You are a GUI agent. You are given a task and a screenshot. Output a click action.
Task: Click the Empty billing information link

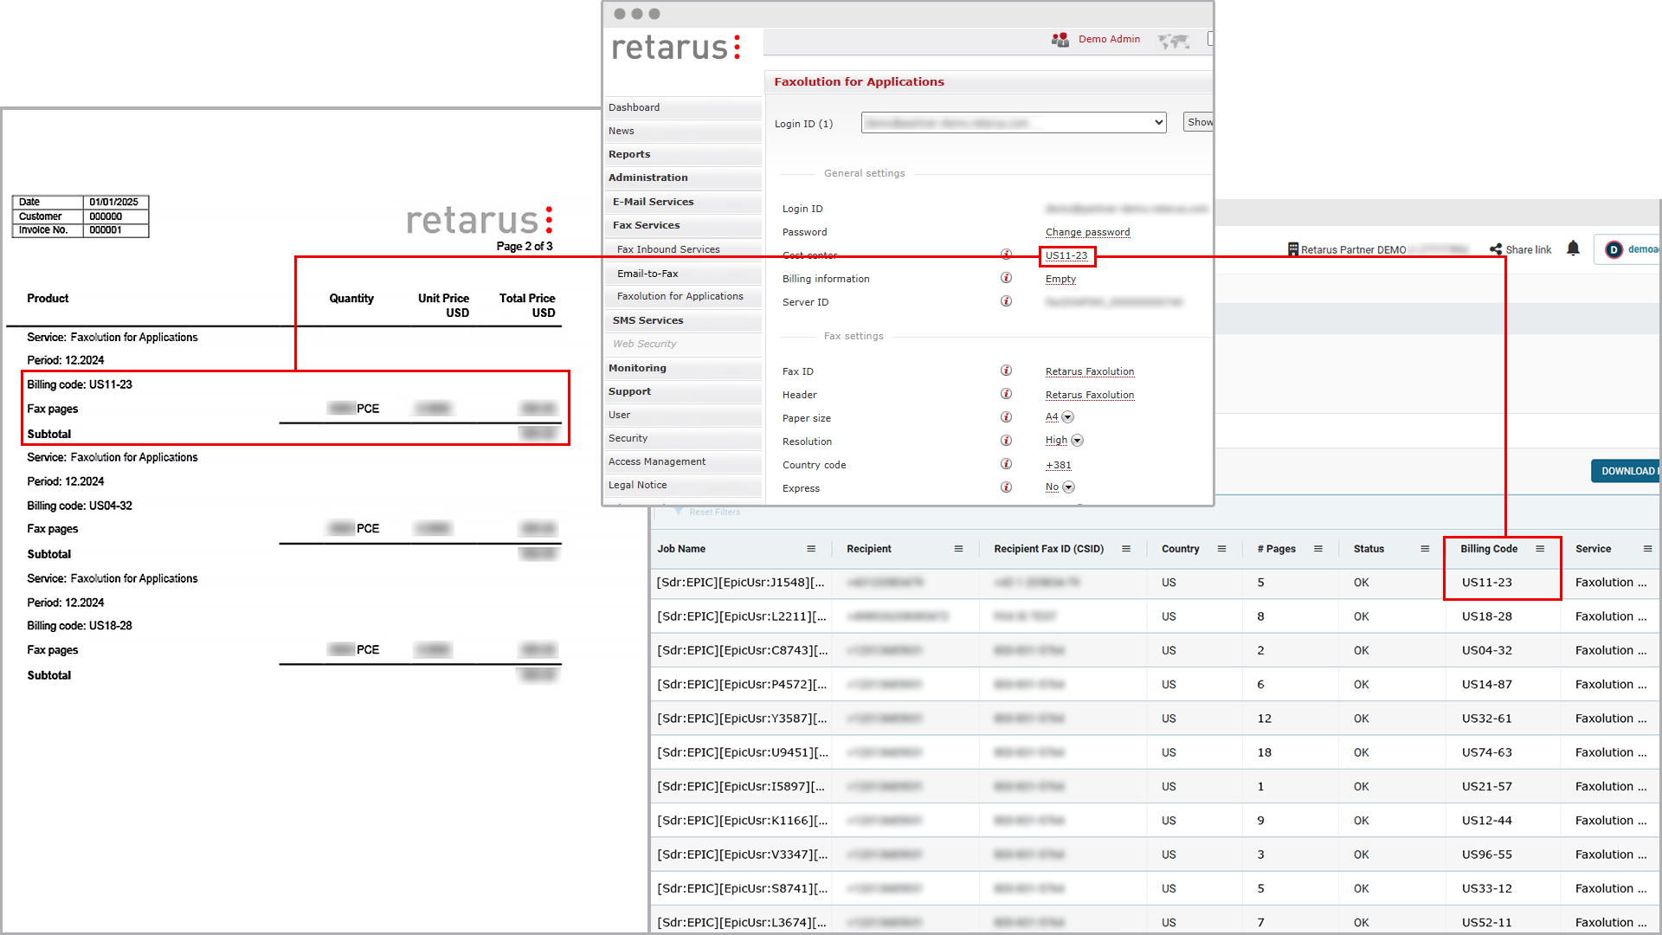[1060, 279]
